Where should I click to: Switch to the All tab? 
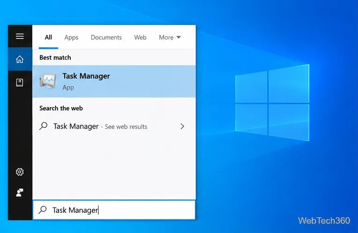[48, 37]
